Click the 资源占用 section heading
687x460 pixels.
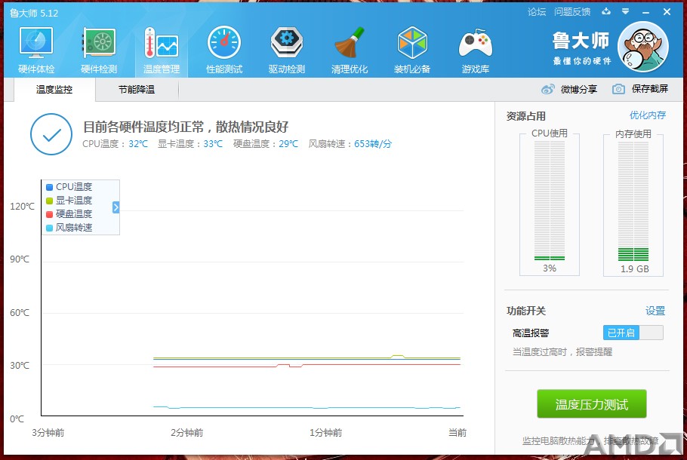point(525,116)
